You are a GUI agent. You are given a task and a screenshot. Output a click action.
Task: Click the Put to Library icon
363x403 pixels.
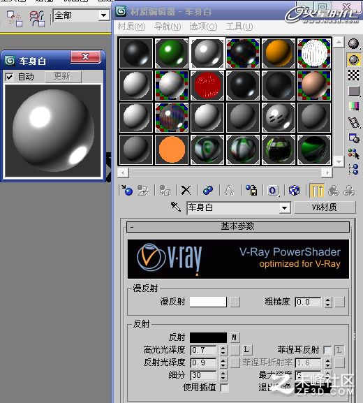251,191
